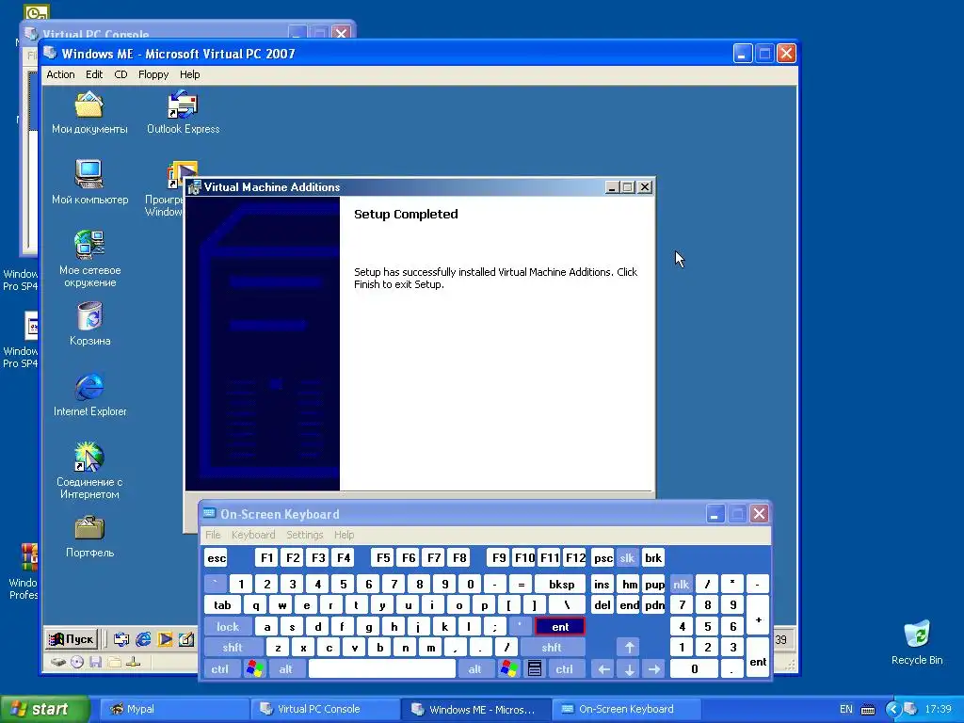Click the context menu key on On-Screen Keyboard
Viewport: 964px width, 723px height.
pos(535,669)
